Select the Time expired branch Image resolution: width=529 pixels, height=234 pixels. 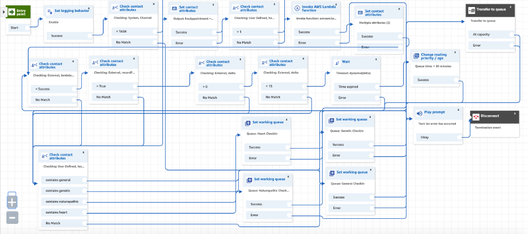tap(357, 87)
